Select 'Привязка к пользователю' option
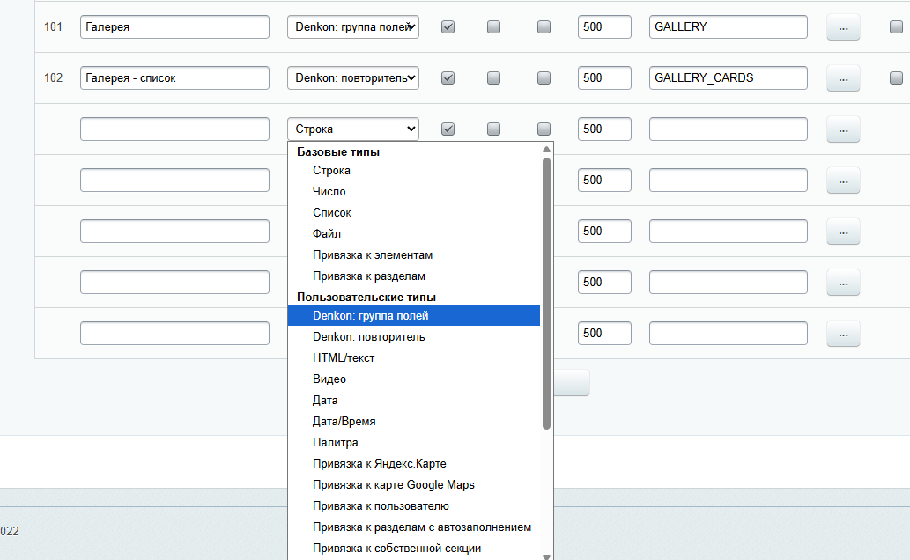The width and height of the screenshot is (910, 560). [x=414, y=506]
